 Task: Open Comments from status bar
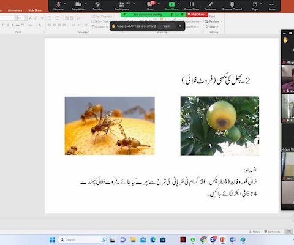point(272,232)
